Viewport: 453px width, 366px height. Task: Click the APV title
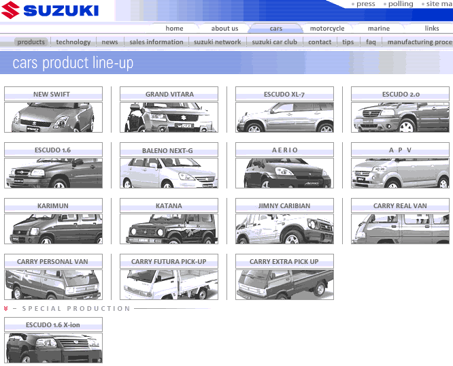coord(400,150)
